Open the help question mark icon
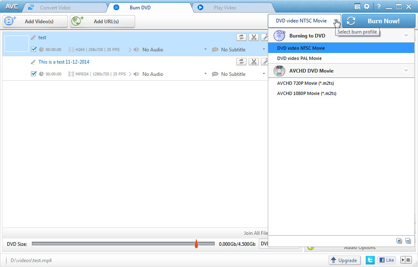Screen dimensions: 418x267 pos(379,7)
